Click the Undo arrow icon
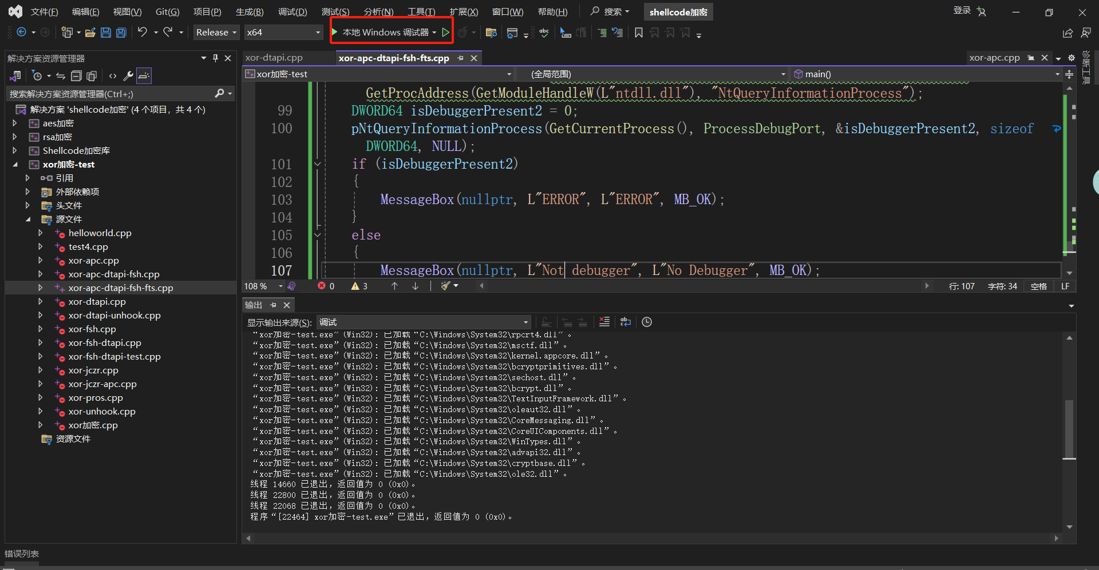1099x570 pixels. 143,33
